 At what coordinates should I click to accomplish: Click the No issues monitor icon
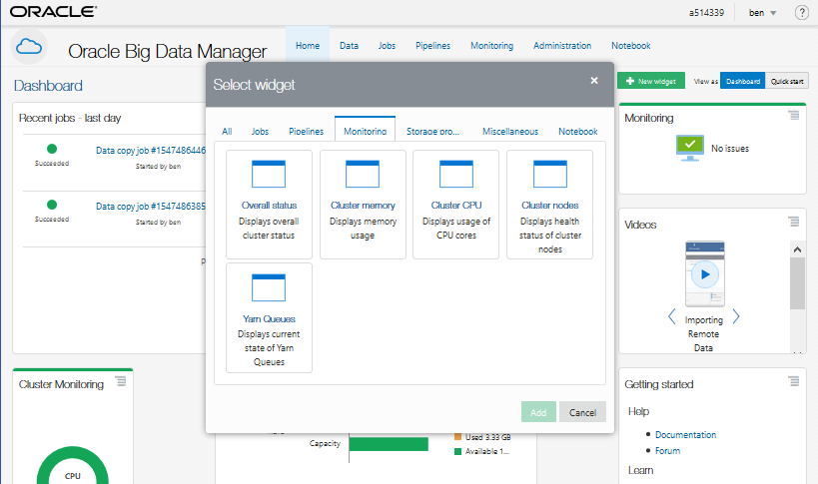pyautogui.click(x=690, y=148)
